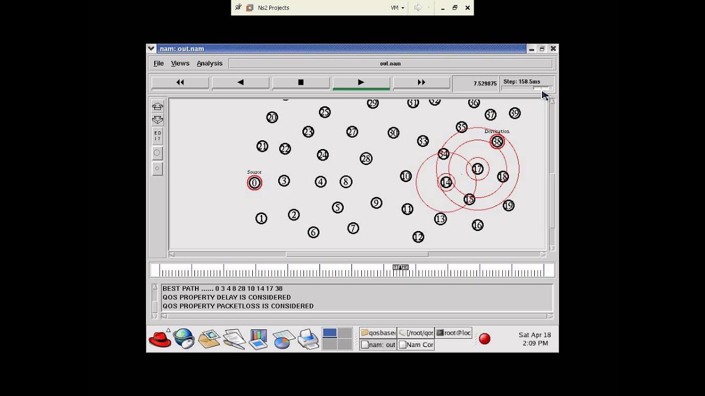The width and height of the screenshot is (705, 396).
Task: Switch to the [/root/qos taskbar window
Action: pos(415,333)
